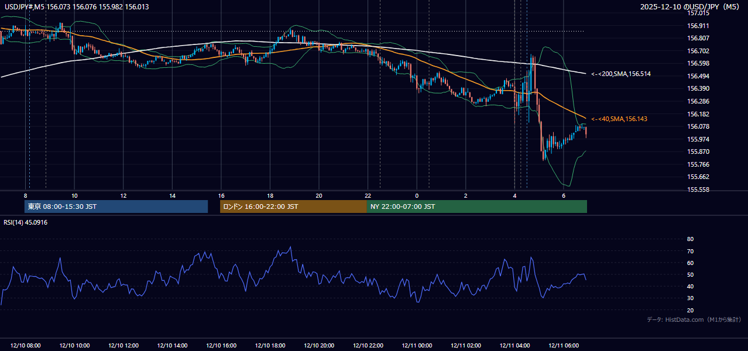Click the 2025-12-10 のUSD/JPY (M5) title
The width and height of the screenshot is (748, 351).
(691, 7)
